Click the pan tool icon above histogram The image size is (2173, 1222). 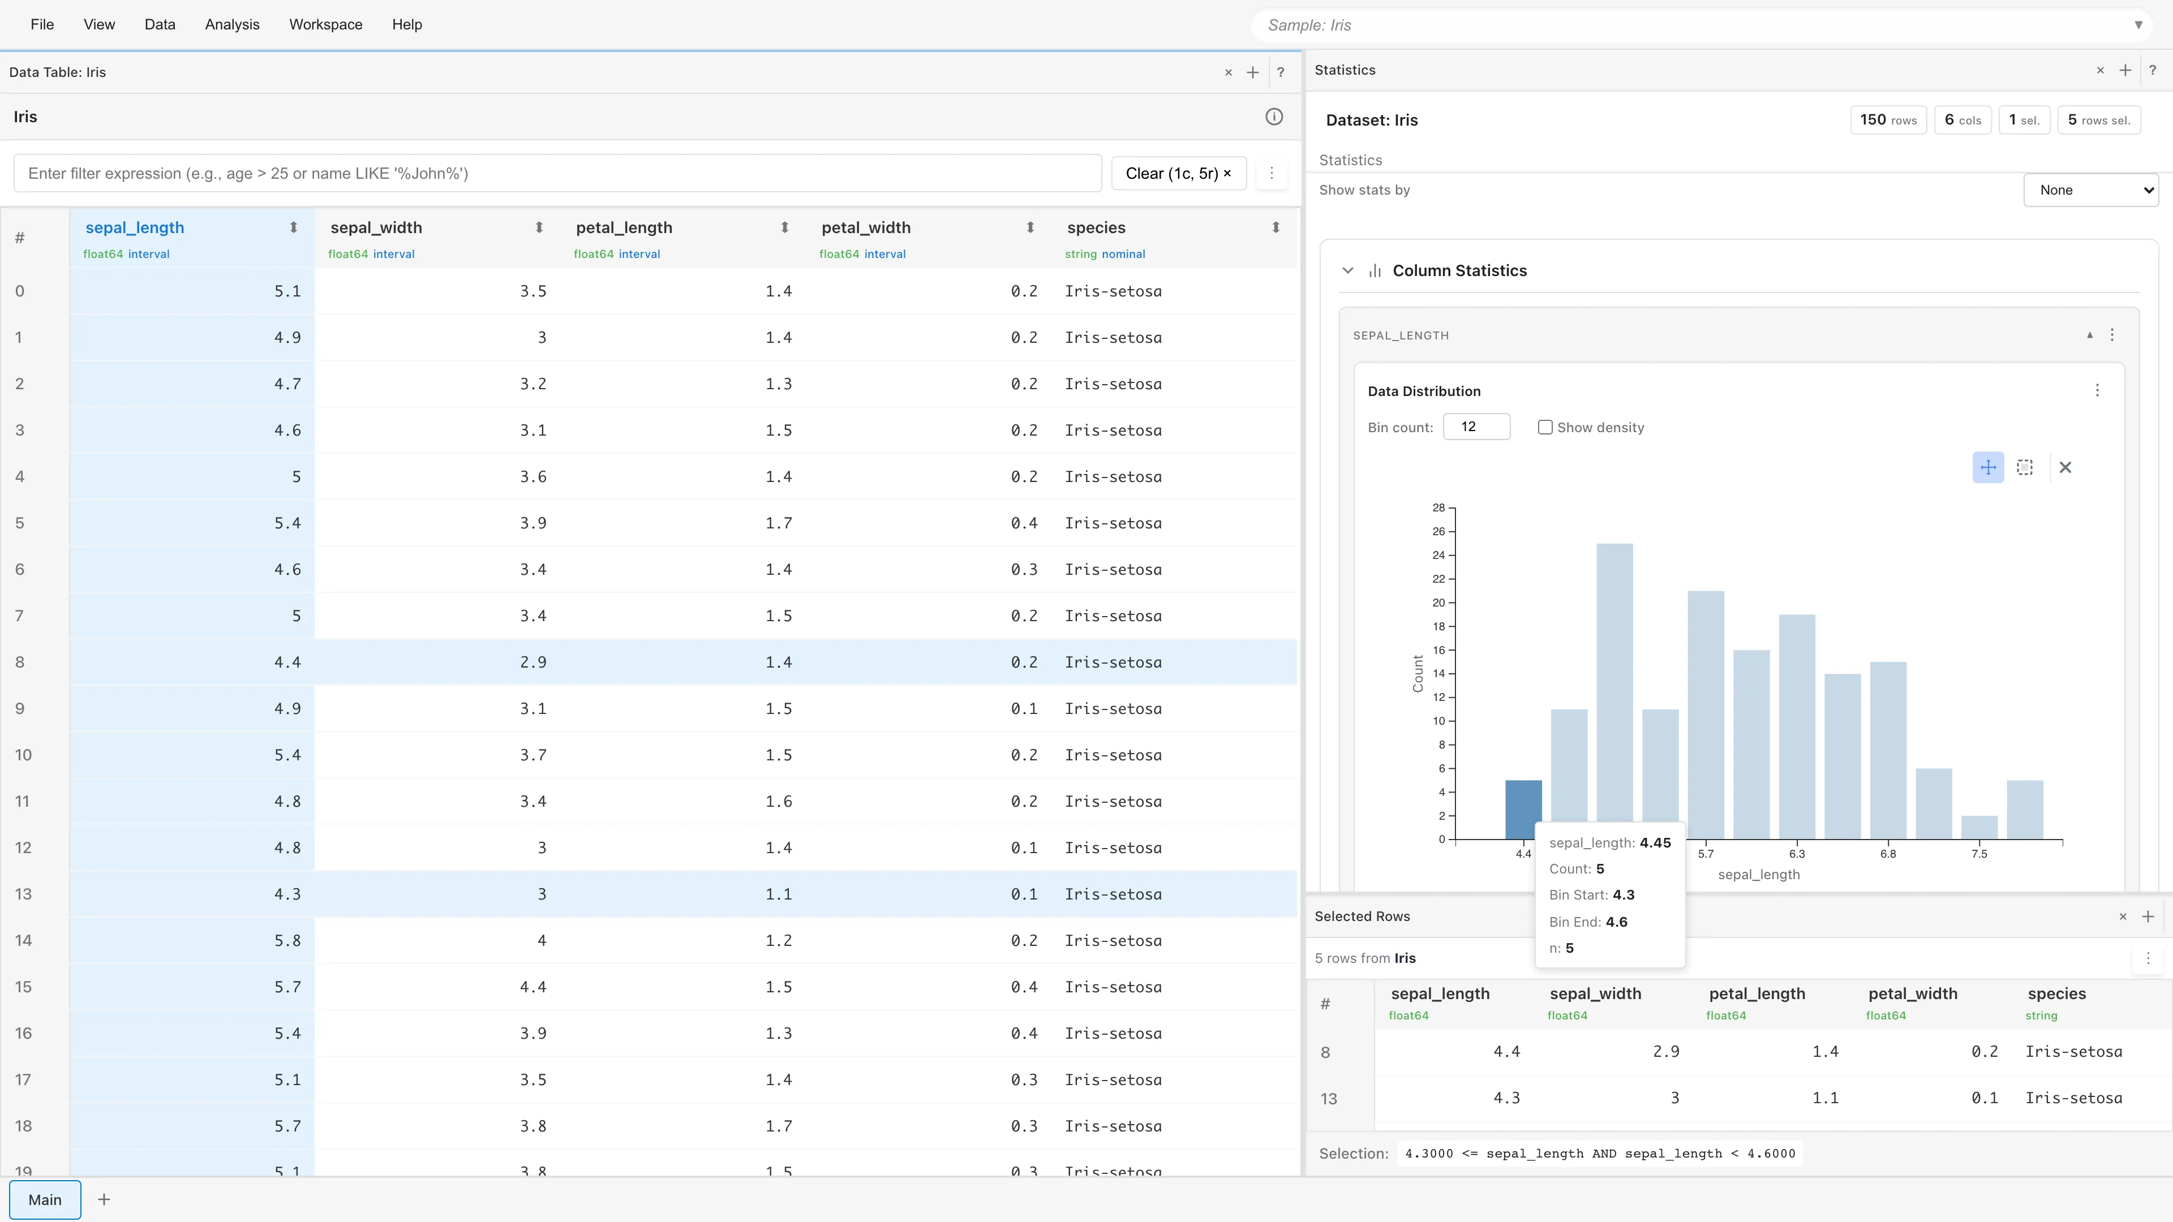coord(1987,467)
